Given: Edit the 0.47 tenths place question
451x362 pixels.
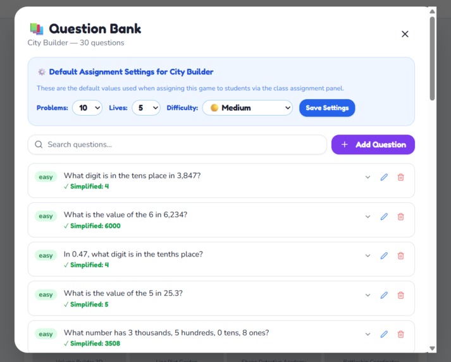Looking at the screenshot, I should (384, 255).
